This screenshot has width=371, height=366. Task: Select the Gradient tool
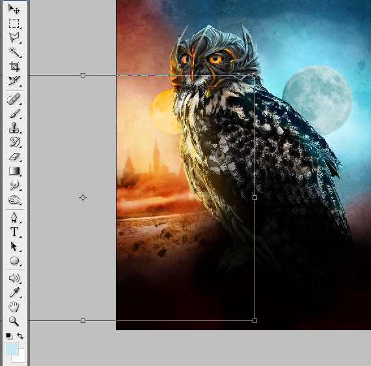pos(14,171)
